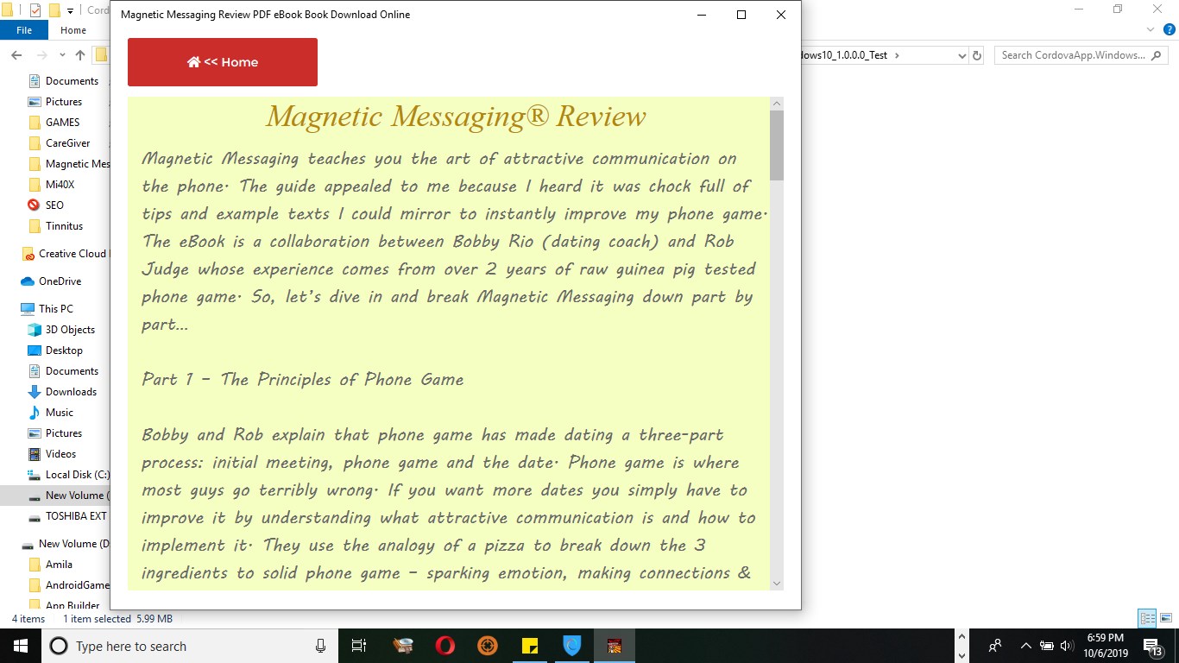
Task: Switch to the Home ribbon tab
Action: click(x=73, y=28)
